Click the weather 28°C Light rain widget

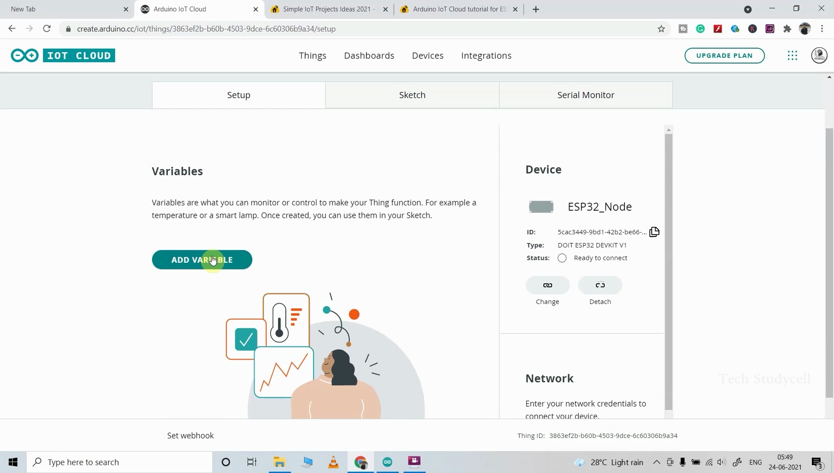(x=609, y=463)
